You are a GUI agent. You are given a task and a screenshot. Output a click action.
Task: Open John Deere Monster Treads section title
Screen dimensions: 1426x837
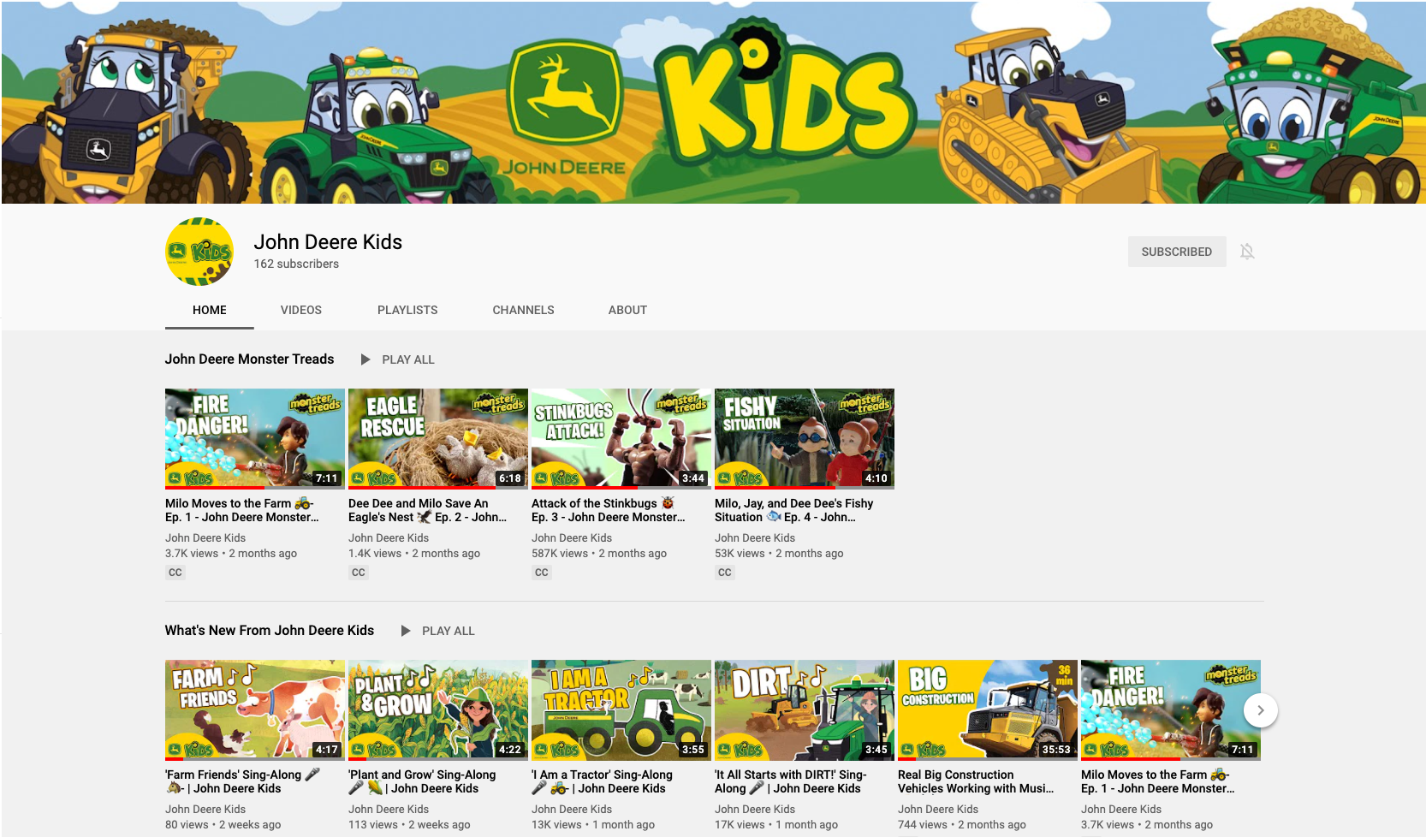point(249,359)
